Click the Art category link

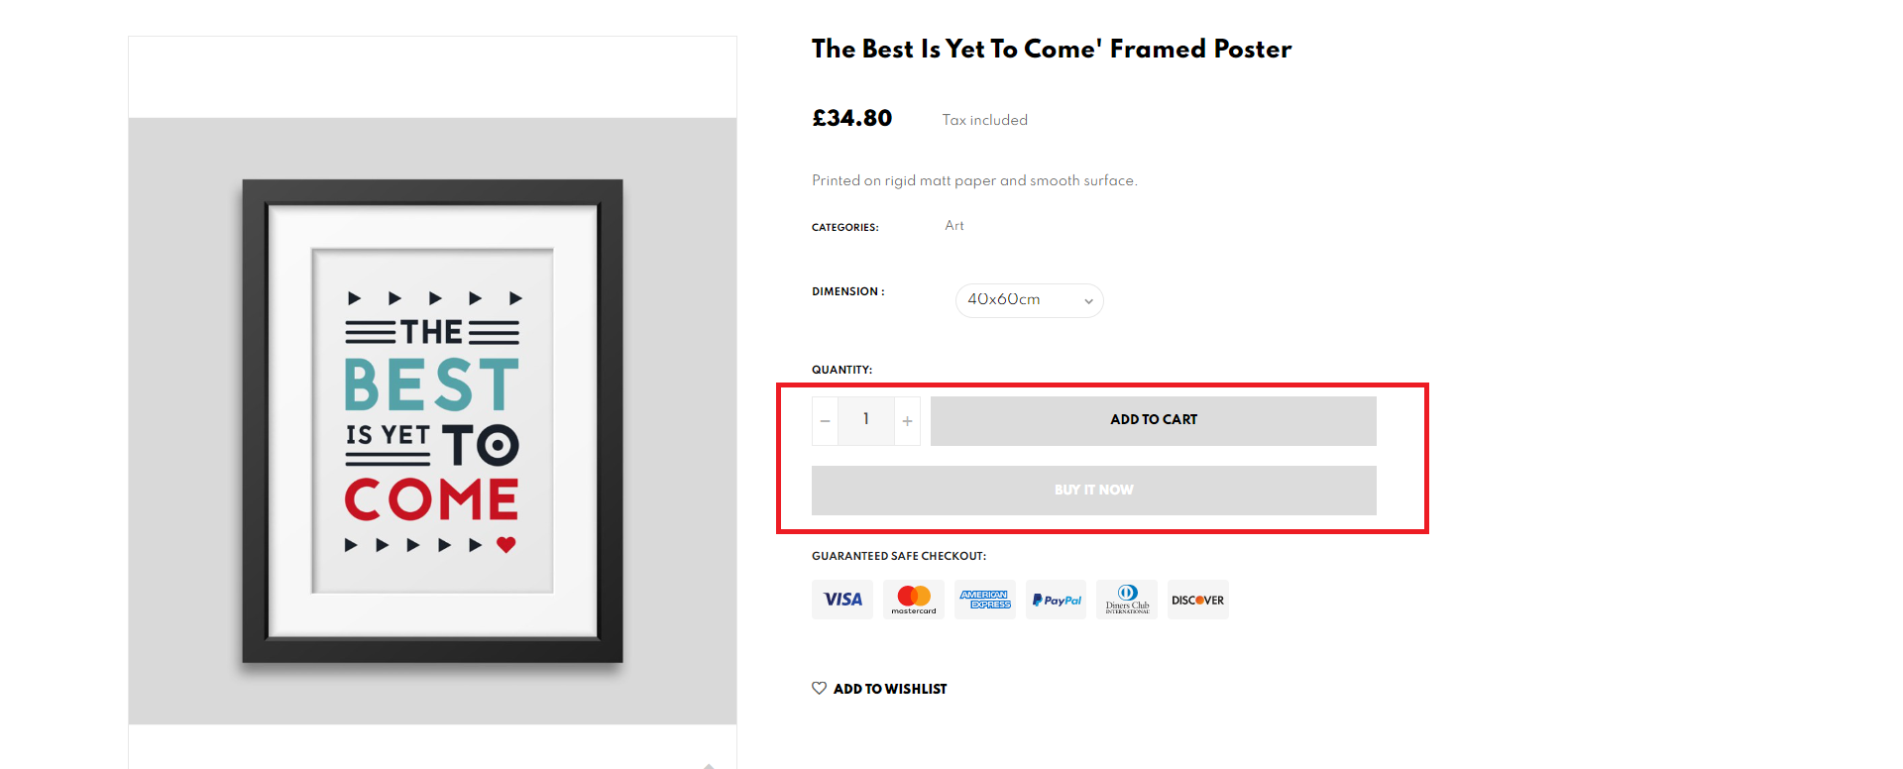point(954,226)
